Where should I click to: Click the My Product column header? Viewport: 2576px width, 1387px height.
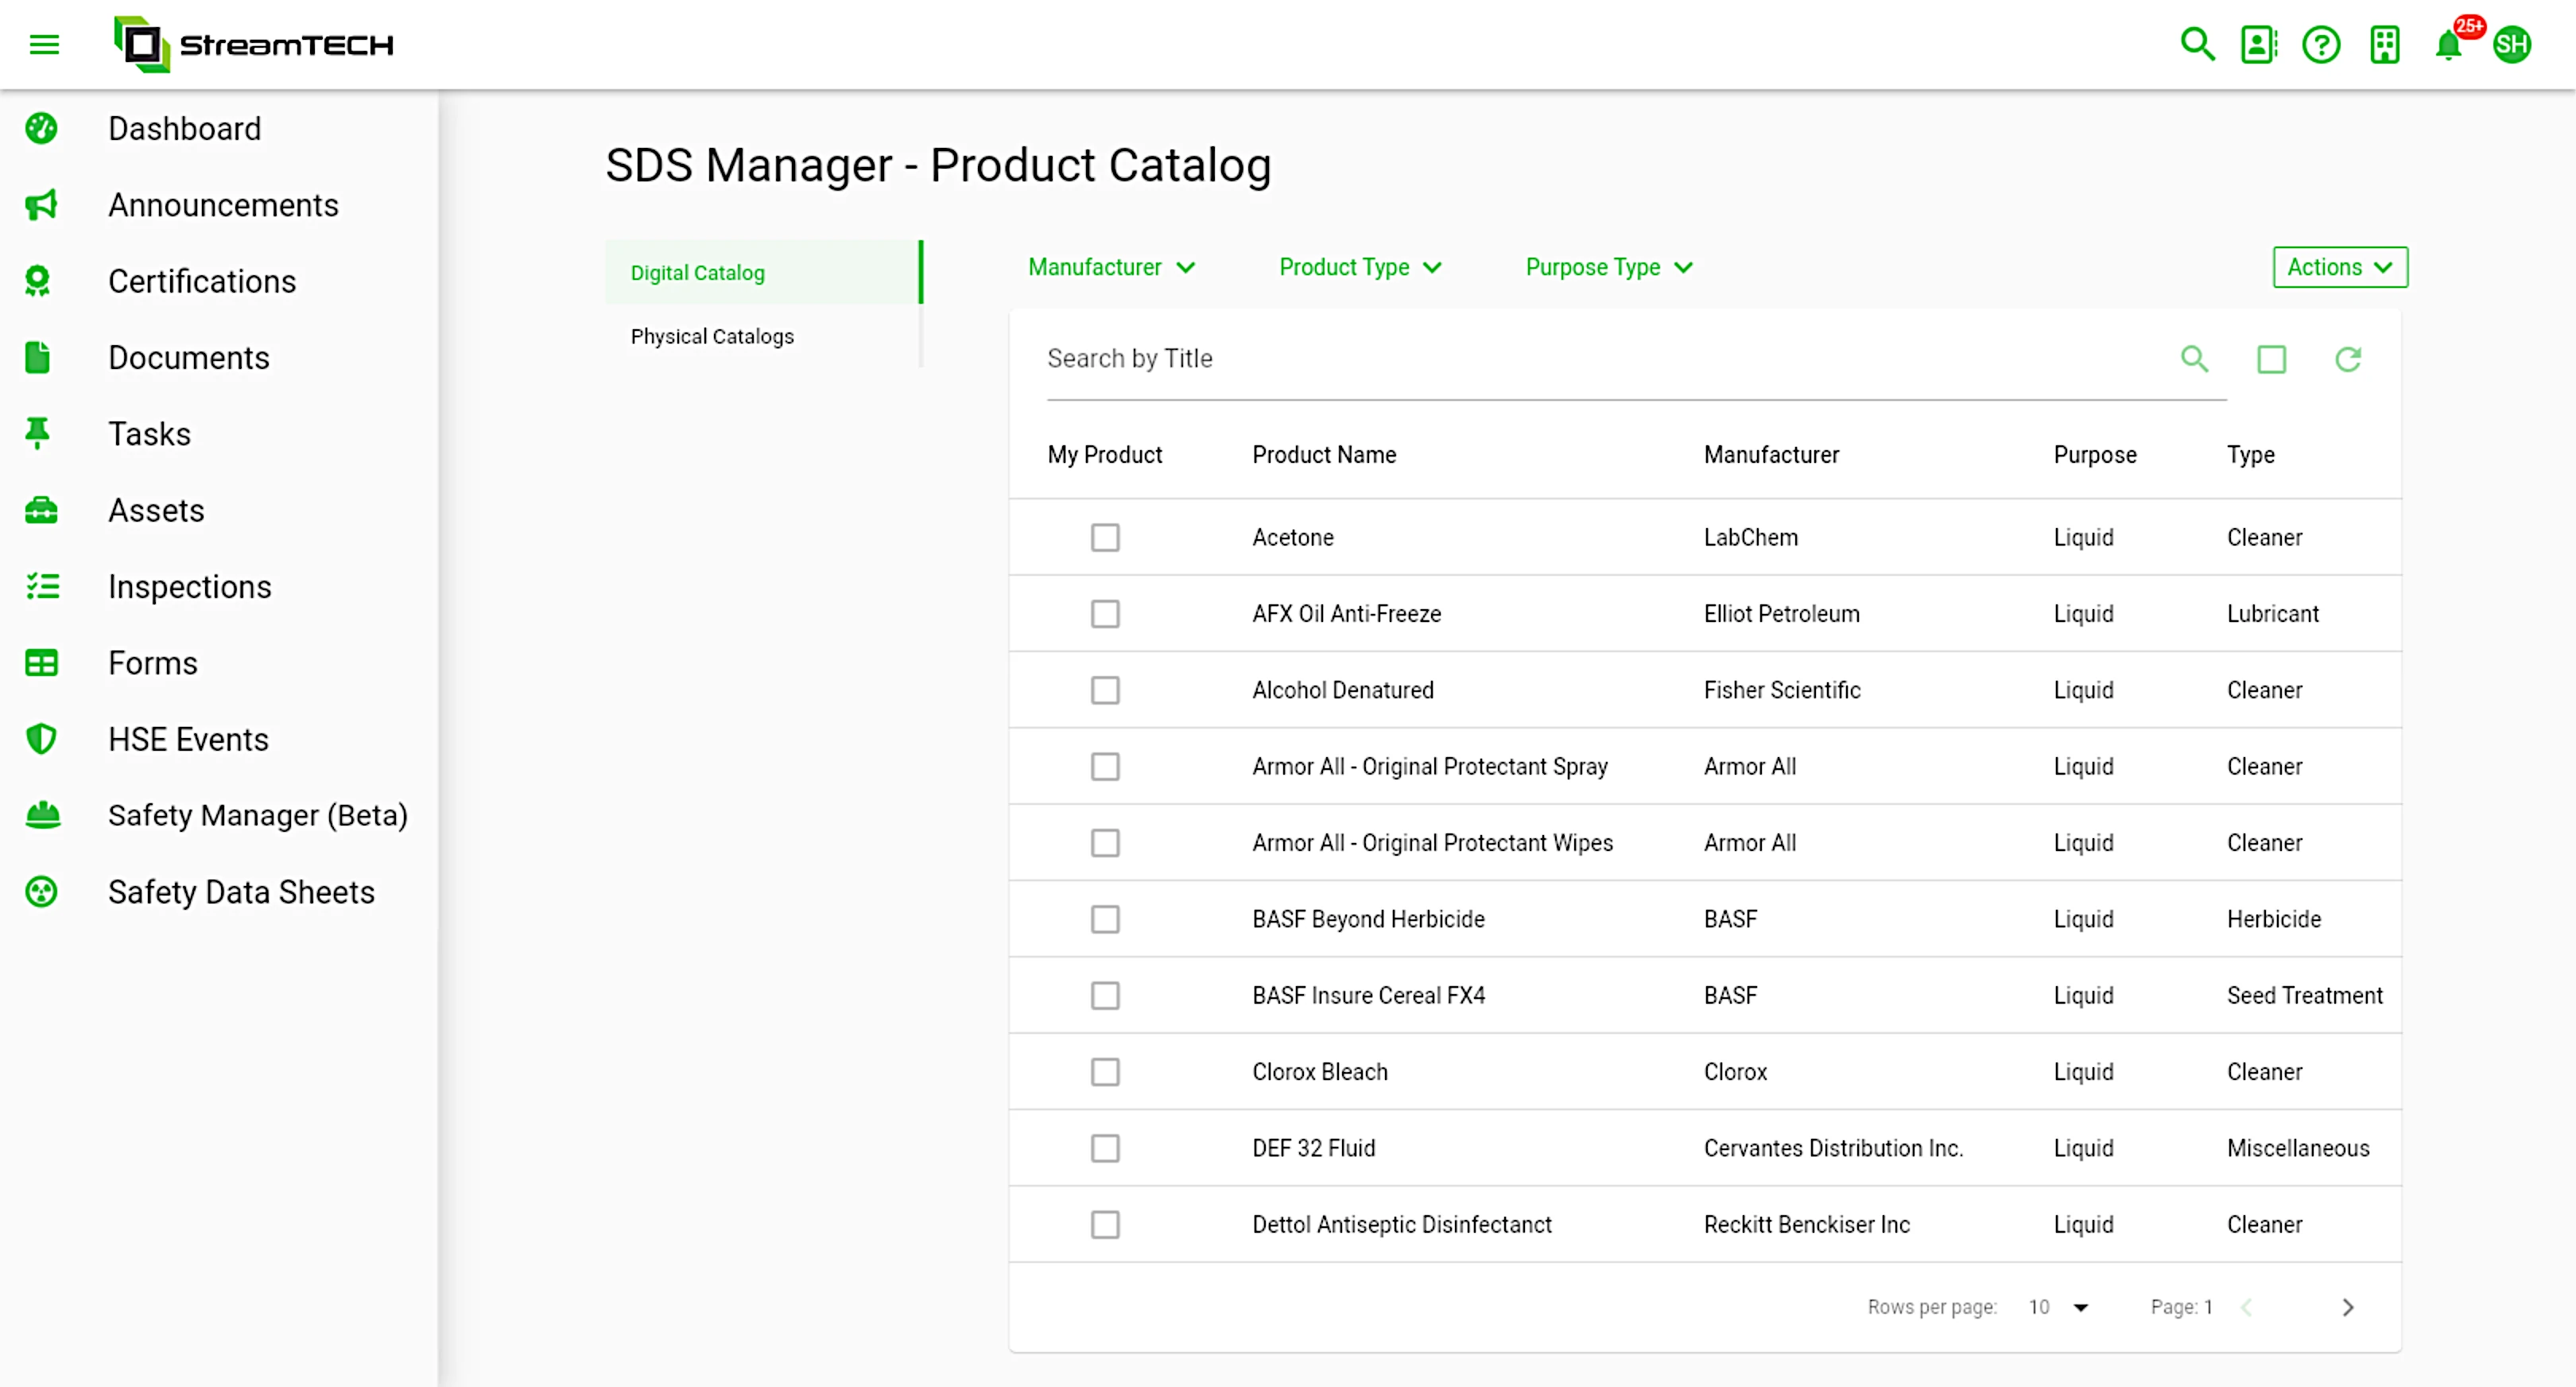coord(1104,454)
